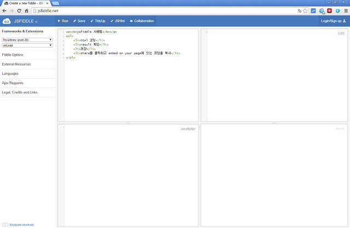
Task: Click the closing </ol> tag line
Action: [x=71, y=57]
